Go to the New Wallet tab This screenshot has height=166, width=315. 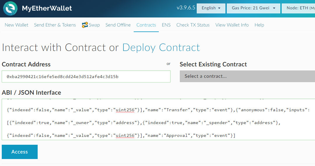tap(16, 25)
